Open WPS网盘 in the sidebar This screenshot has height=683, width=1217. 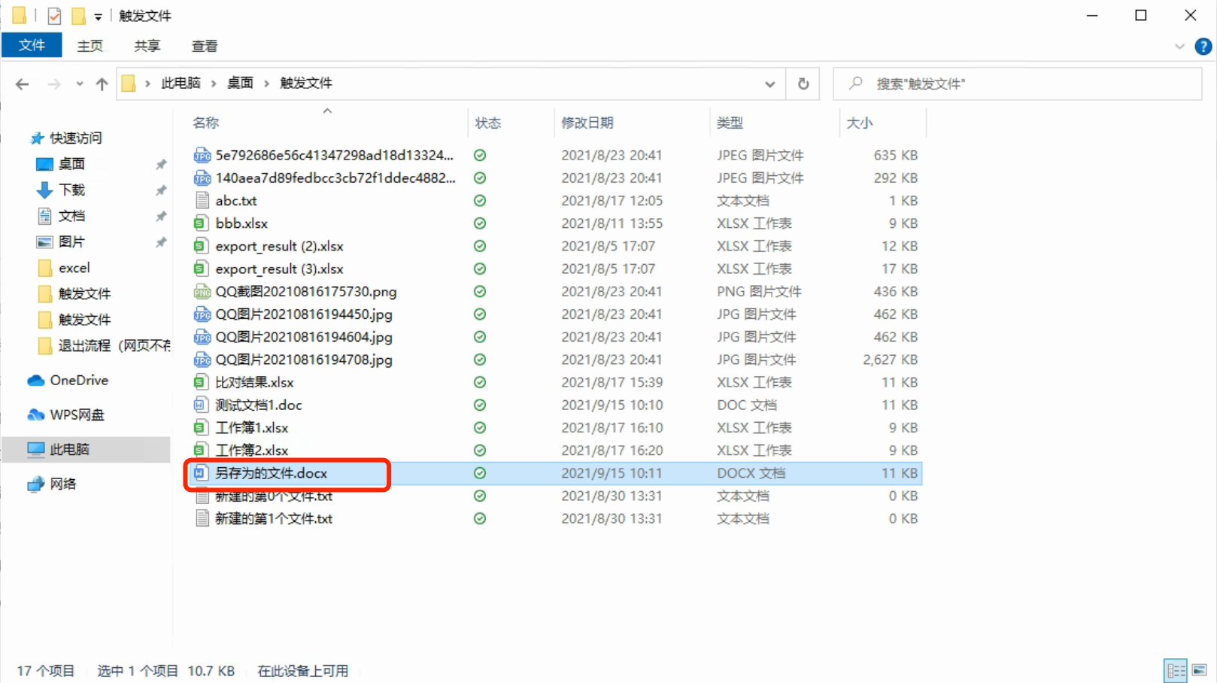click(x=76, y=415)
